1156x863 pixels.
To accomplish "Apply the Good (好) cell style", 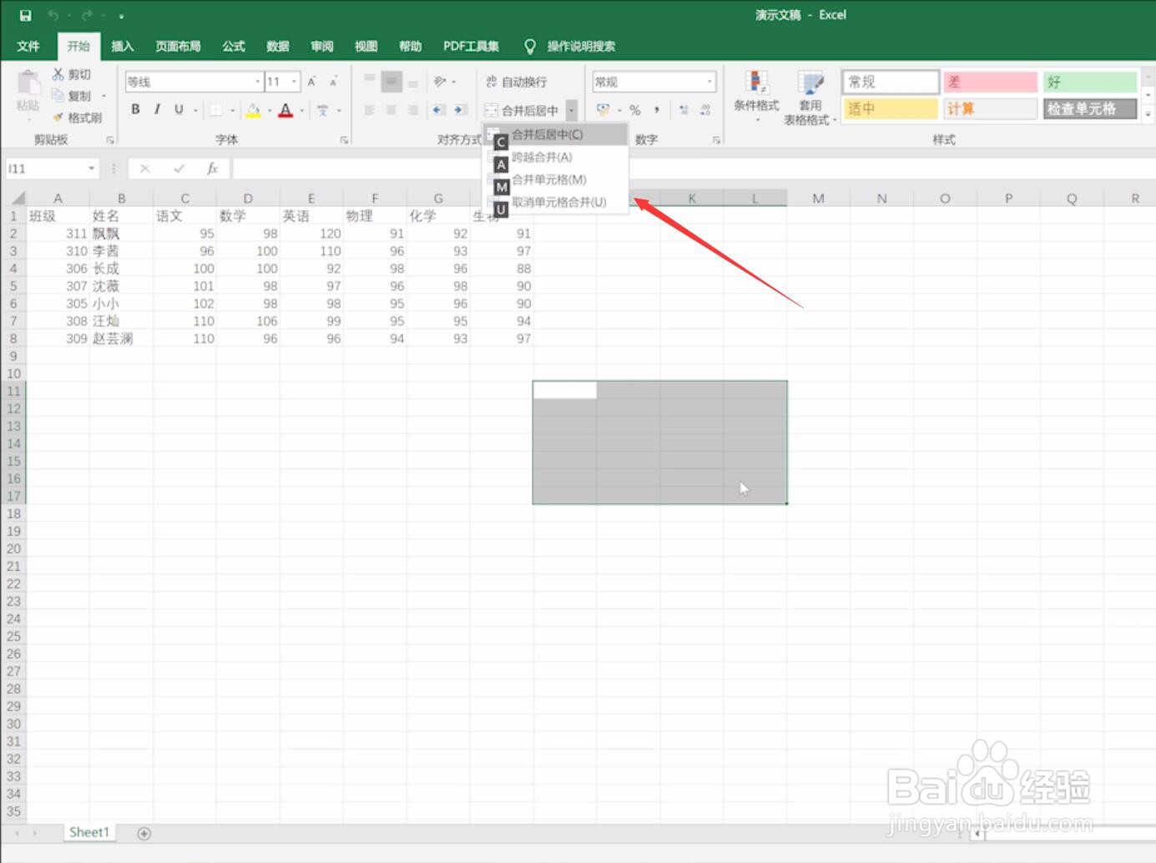I will 1090,82.
